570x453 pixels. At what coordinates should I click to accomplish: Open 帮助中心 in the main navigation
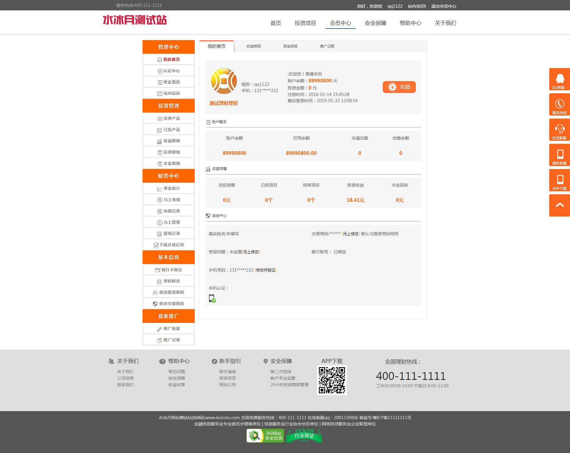(411, 23)
